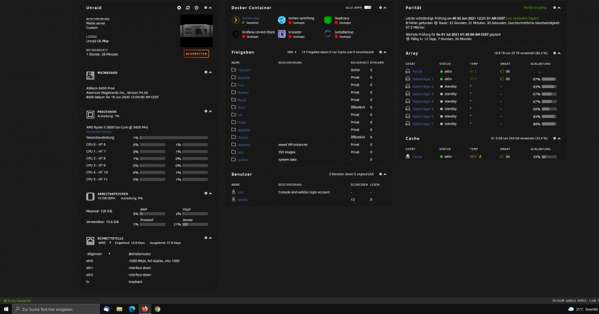Open Chrome from the Windows taskbar
Viewport: 599px width, 314px height.
pyautogui.click(x=158, y=309)
